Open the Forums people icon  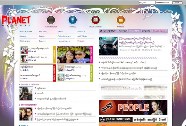point(121,20)
